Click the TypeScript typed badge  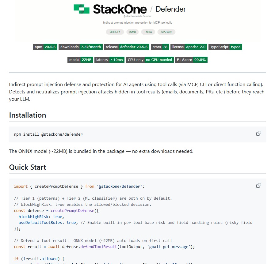point(225,47)
